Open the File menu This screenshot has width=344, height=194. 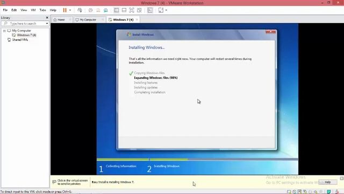coord(5,10)
